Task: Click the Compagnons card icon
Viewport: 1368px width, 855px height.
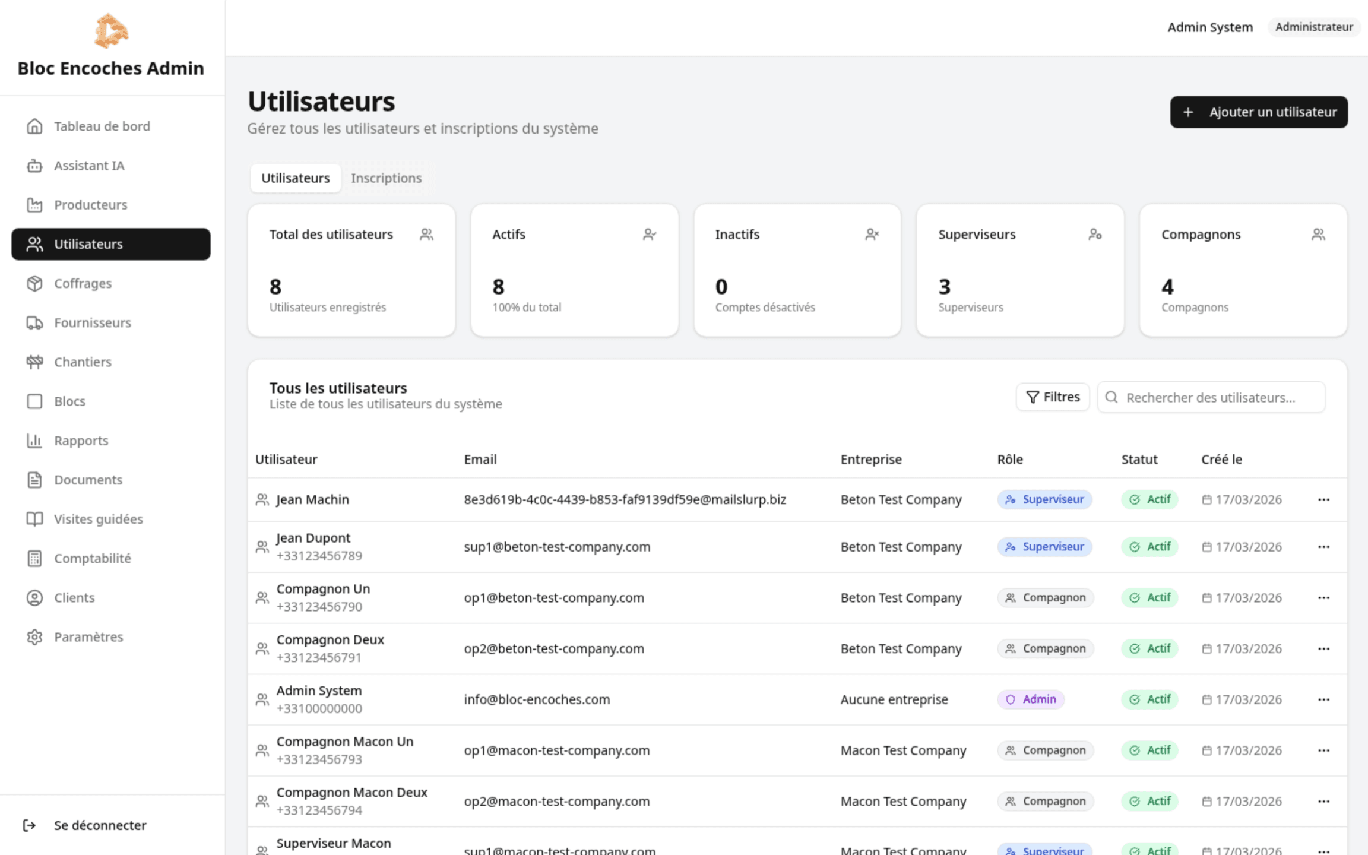Action: 1318,235
